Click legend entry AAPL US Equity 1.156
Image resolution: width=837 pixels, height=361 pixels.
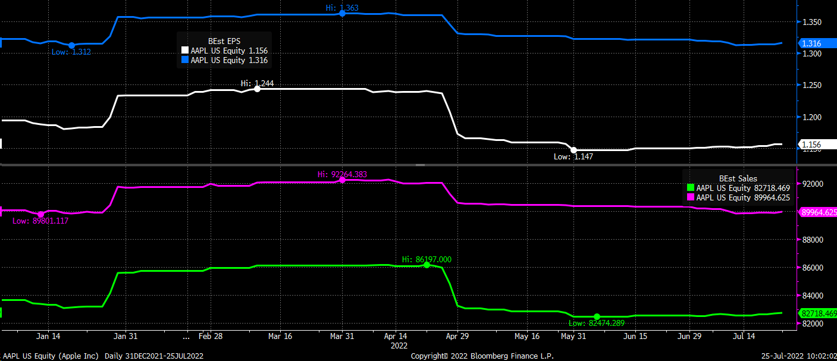[225, 51]
